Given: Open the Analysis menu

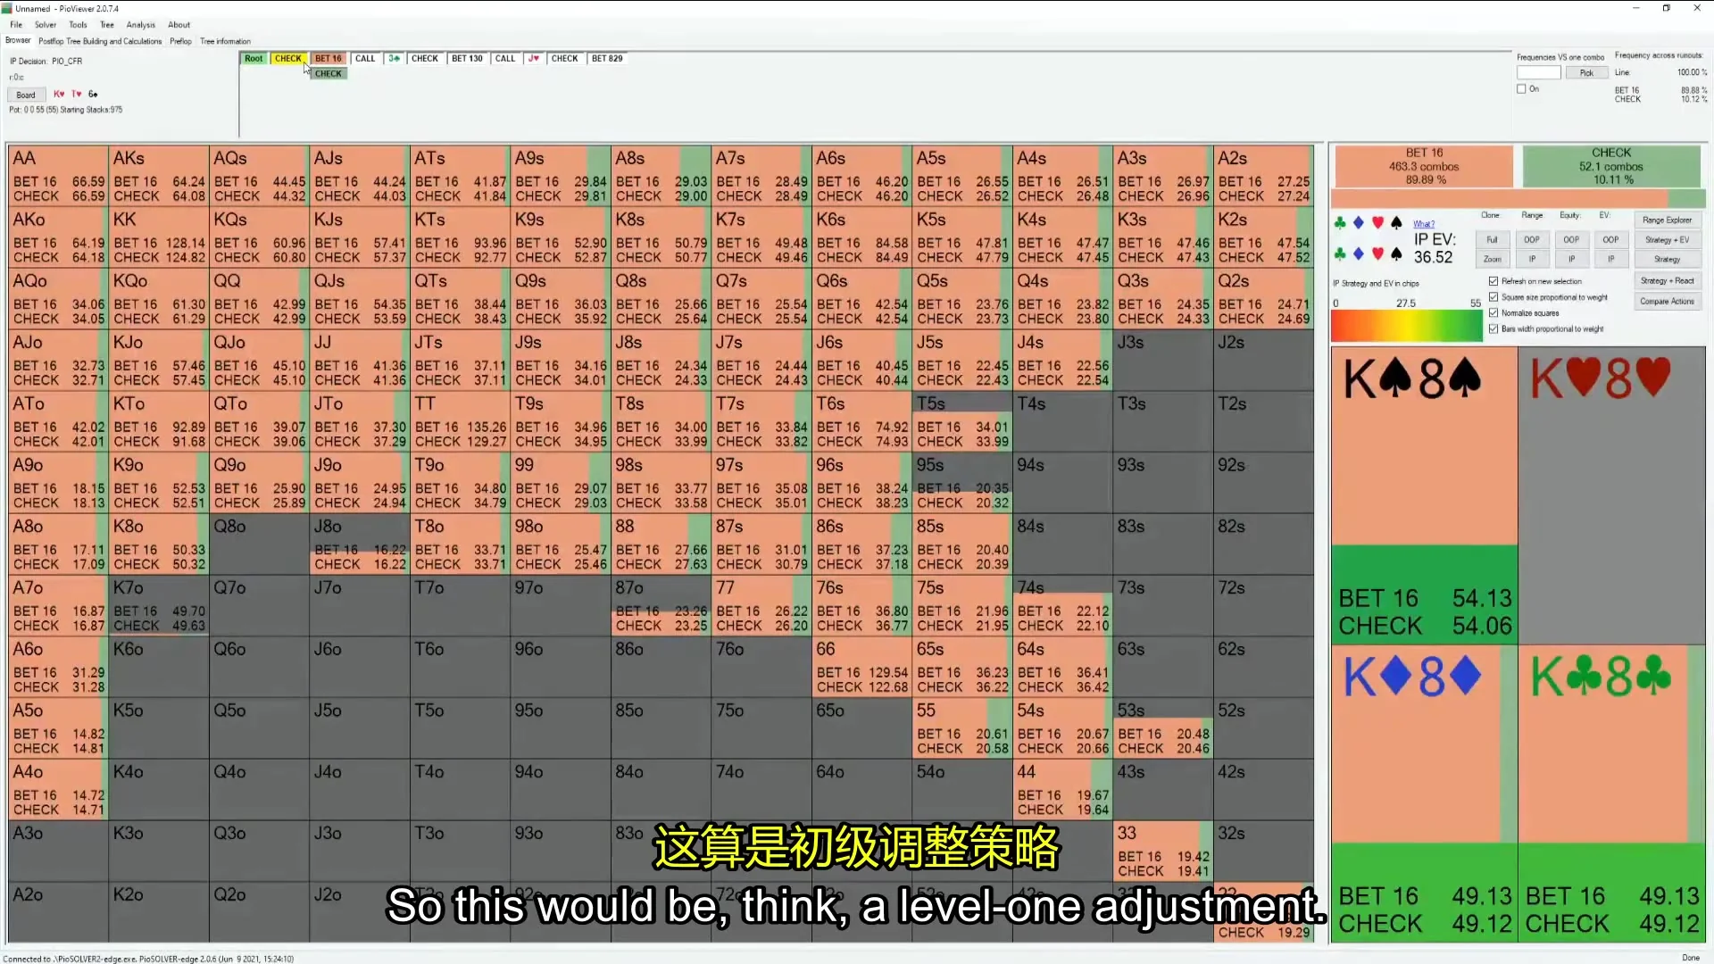Looking at the screenshot, I should pyautogui.click(x=141, y=25).
